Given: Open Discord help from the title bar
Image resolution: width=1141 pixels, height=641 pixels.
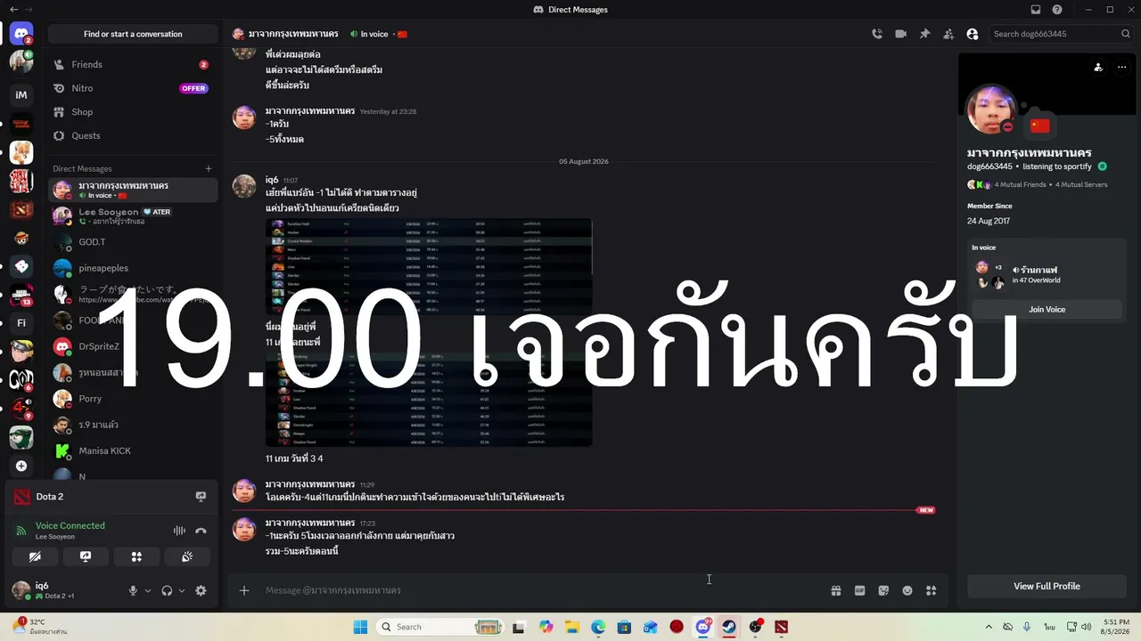Looking at the screenshot, I should coord(1057,10).
